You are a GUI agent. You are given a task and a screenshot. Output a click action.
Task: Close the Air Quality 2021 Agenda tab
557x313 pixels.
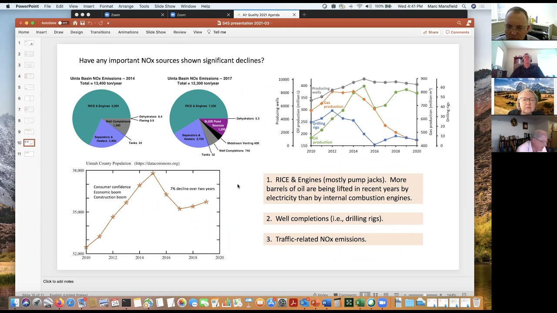(x=294, y=15)
